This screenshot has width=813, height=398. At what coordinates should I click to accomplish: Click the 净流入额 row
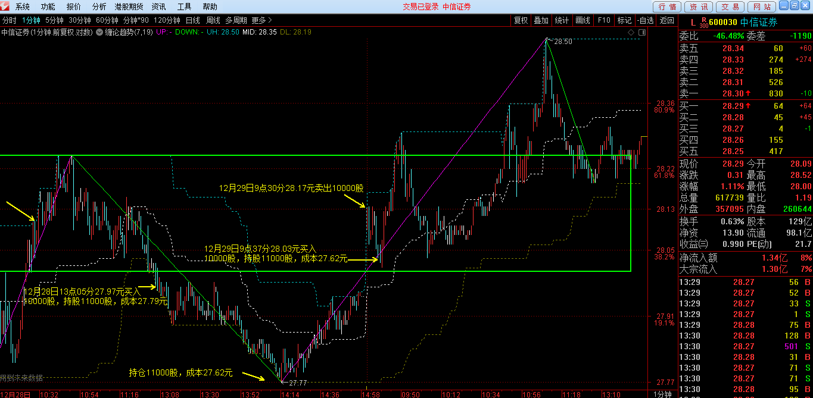(x=746, y=258)
